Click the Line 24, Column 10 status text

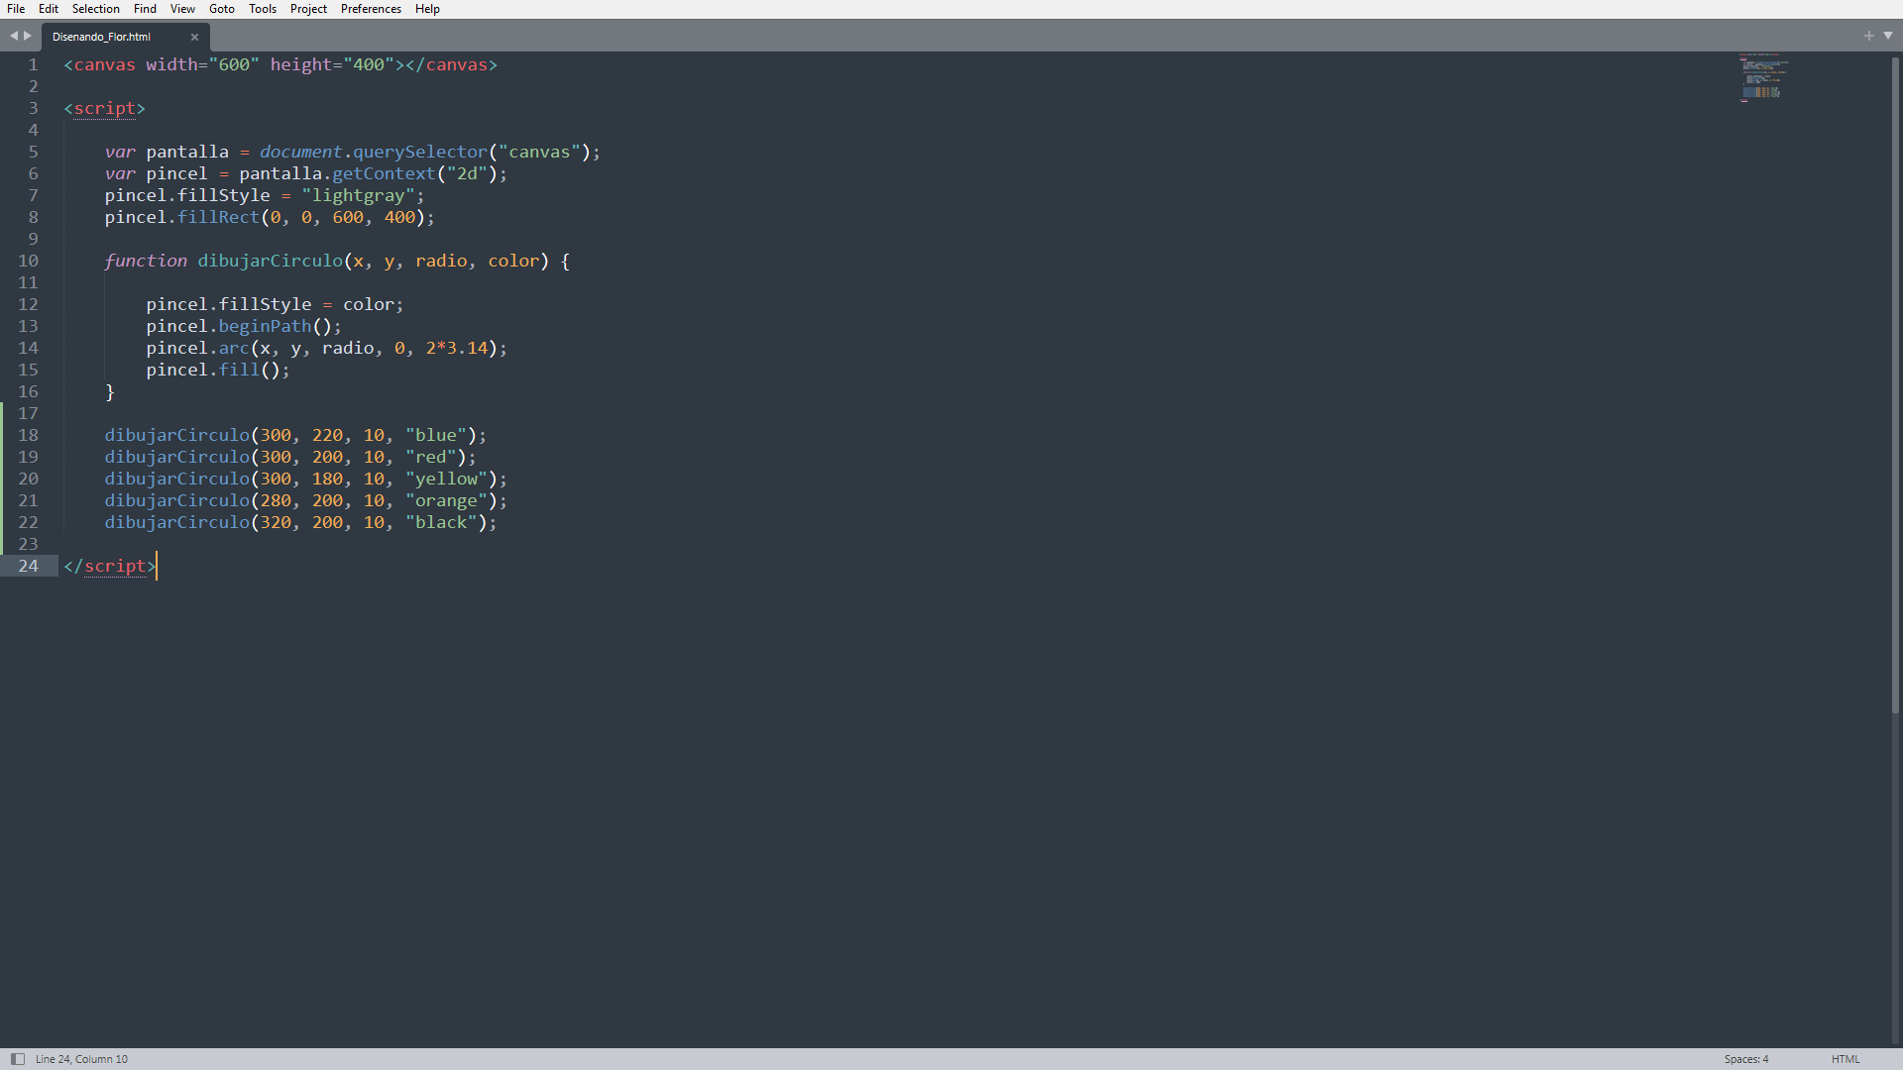point(81,1059)
